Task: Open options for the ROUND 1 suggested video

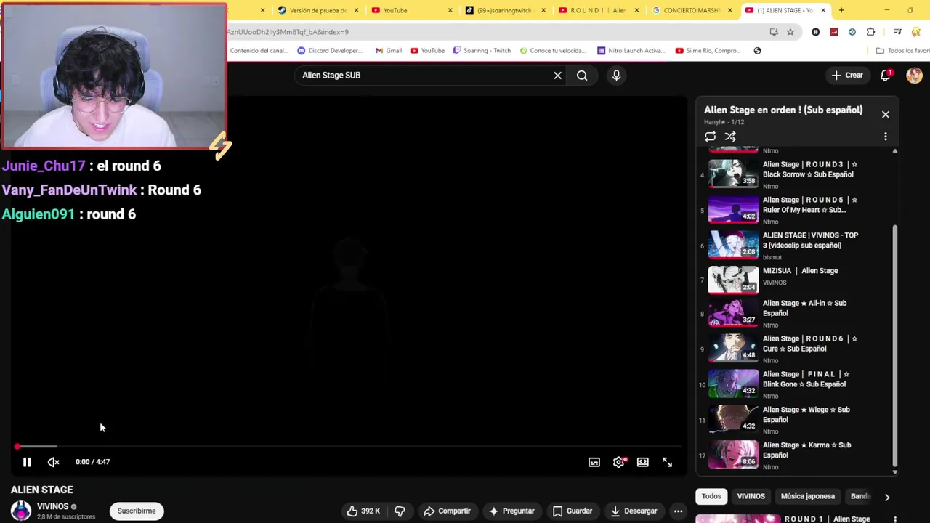Action: click(895, 519)
